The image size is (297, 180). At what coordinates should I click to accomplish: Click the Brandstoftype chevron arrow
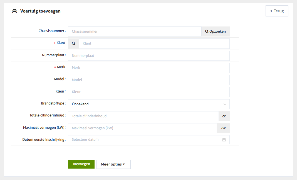coord(225,104)
